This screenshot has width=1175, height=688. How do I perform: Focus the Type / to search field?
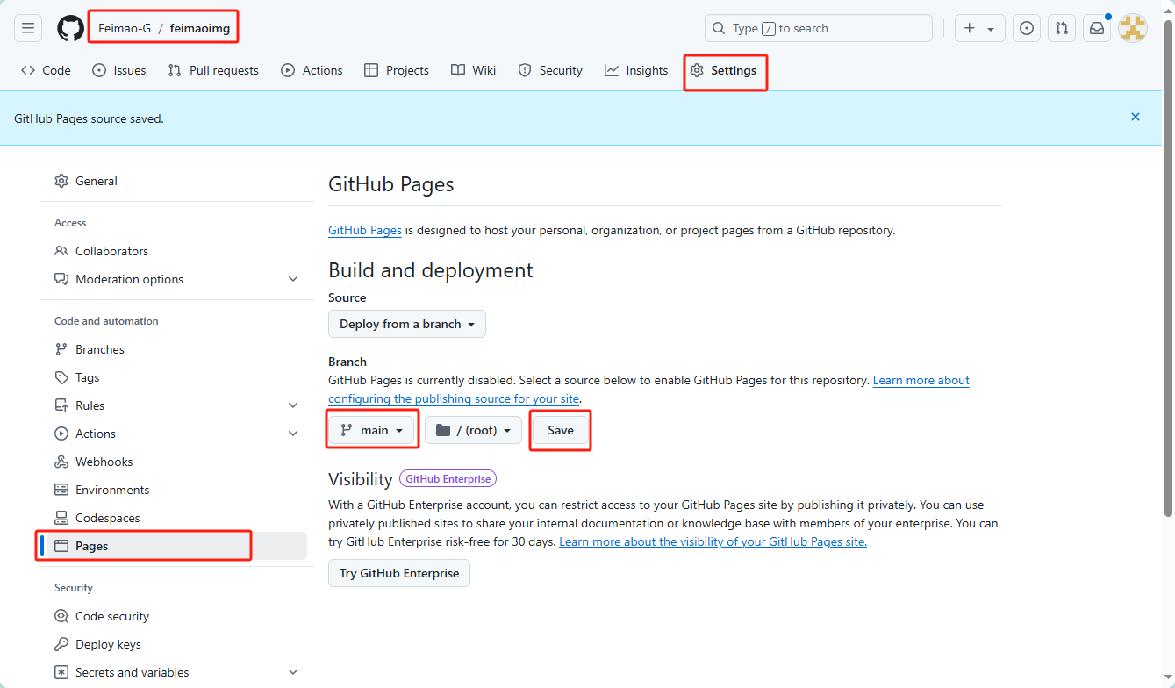coord(819,28)
